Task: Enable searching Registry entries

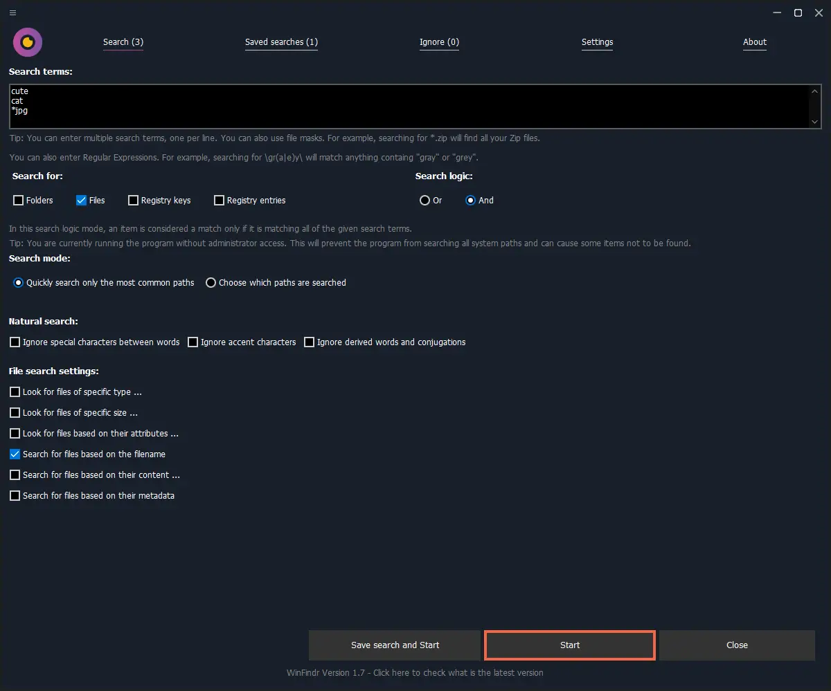Action: tap(219, 200)
